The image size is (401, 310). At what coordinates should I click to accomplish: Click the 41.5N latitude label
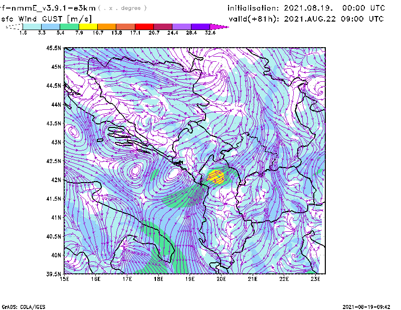coord(54,199)
